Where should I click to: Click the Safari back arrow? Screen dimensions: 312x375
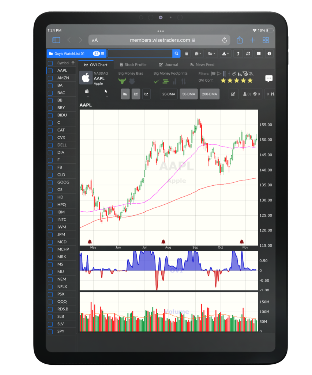coord(69,40)
